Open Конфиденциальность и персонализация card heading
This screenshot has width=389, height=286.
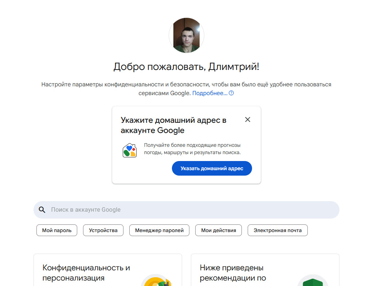[x=86, y=273]
